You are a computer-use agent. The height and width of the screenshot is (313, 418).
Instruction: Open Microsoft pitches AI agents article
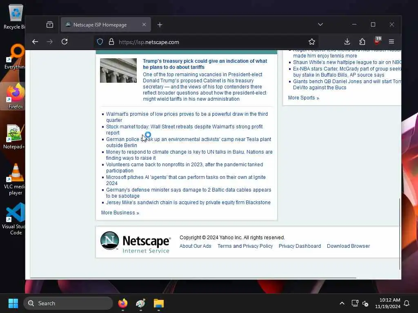pyautogui.click(x=186, y=180)
